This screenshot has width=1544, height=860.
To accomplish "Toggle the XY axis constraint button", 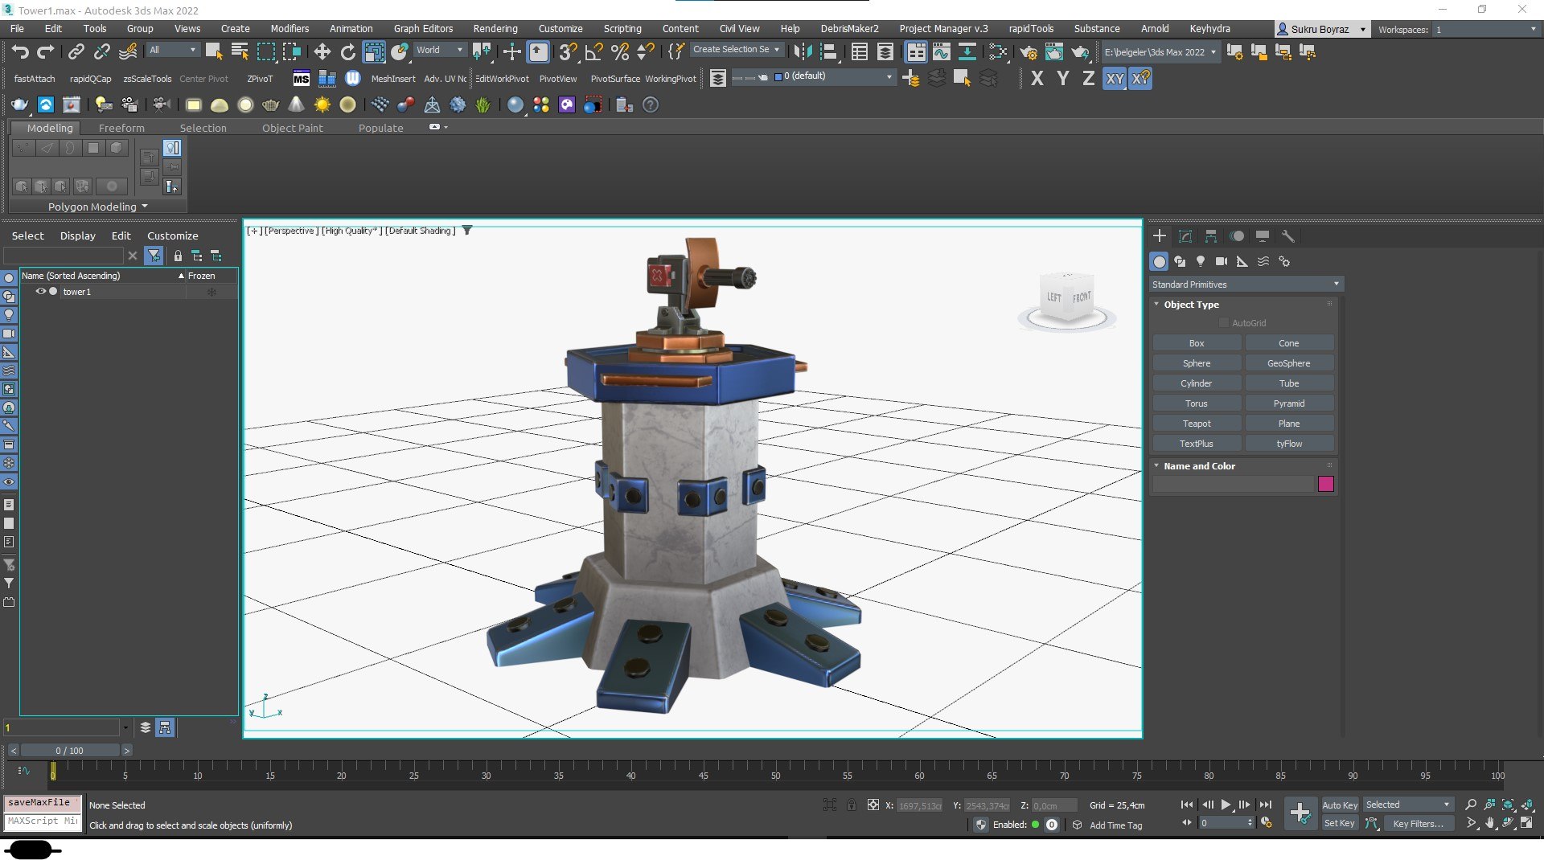I will [x=1114, y=79].
